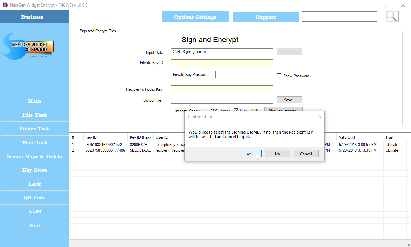This screenshot has height=247, width=411.
Task: Close the Confirmation dialog with X
Action: (x=319, y=116)
